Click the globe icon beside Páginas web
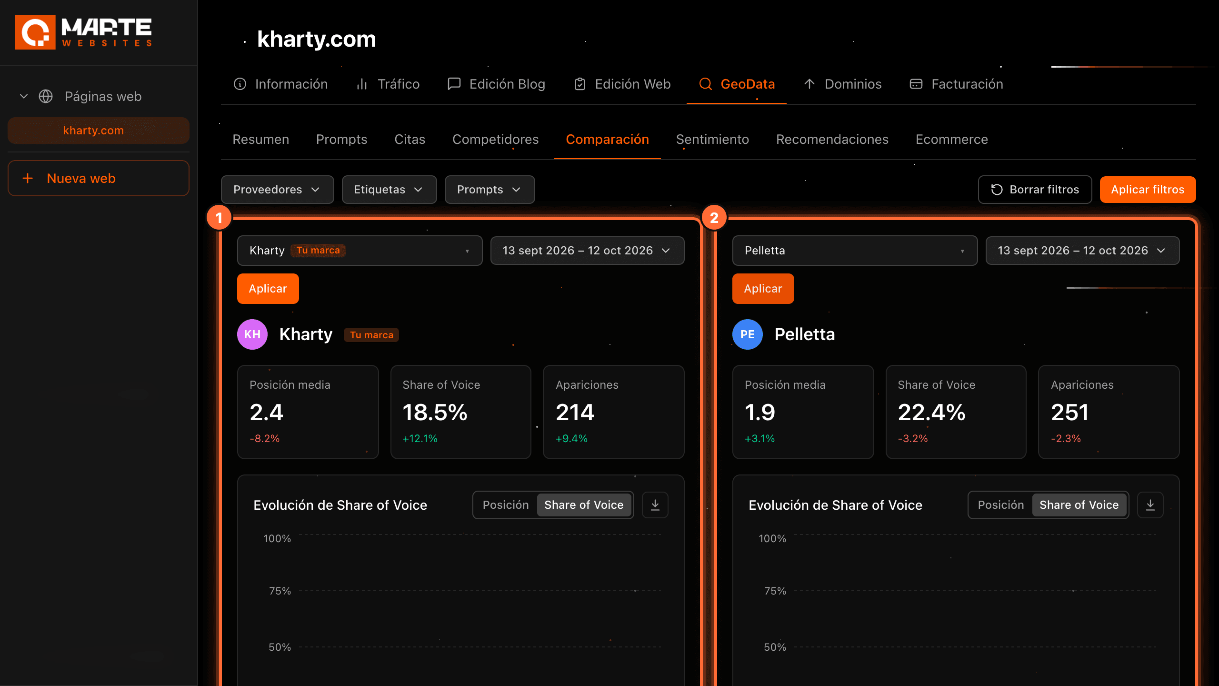The width and height of the screenshot is (1219, 686). (46, 96)
